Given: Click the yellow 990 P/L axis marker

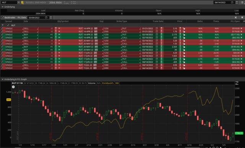Looking at the screenshot, I should coord(8,99).
